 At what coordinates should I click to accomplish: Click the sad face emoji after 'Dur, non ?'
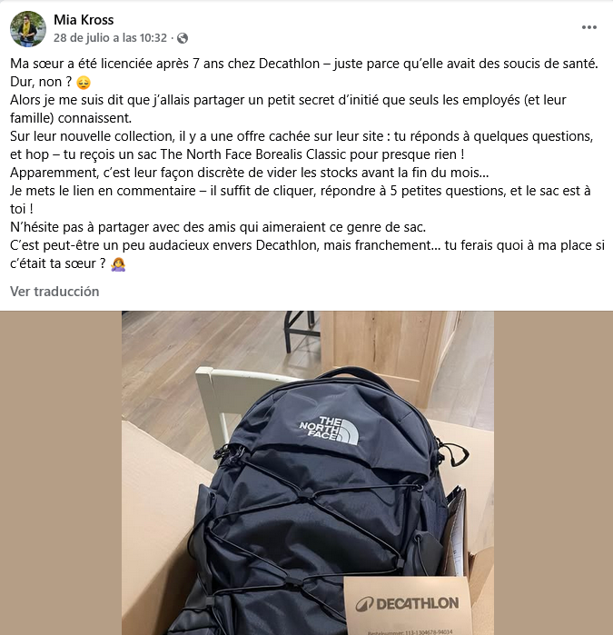pyautogui.click(x=84, y=83)
